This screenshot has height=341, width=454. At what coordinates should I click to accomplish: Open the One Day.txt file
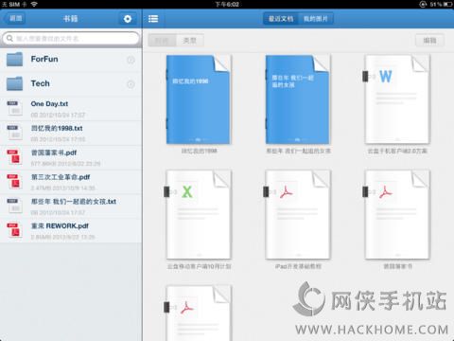tap(71, 109)
